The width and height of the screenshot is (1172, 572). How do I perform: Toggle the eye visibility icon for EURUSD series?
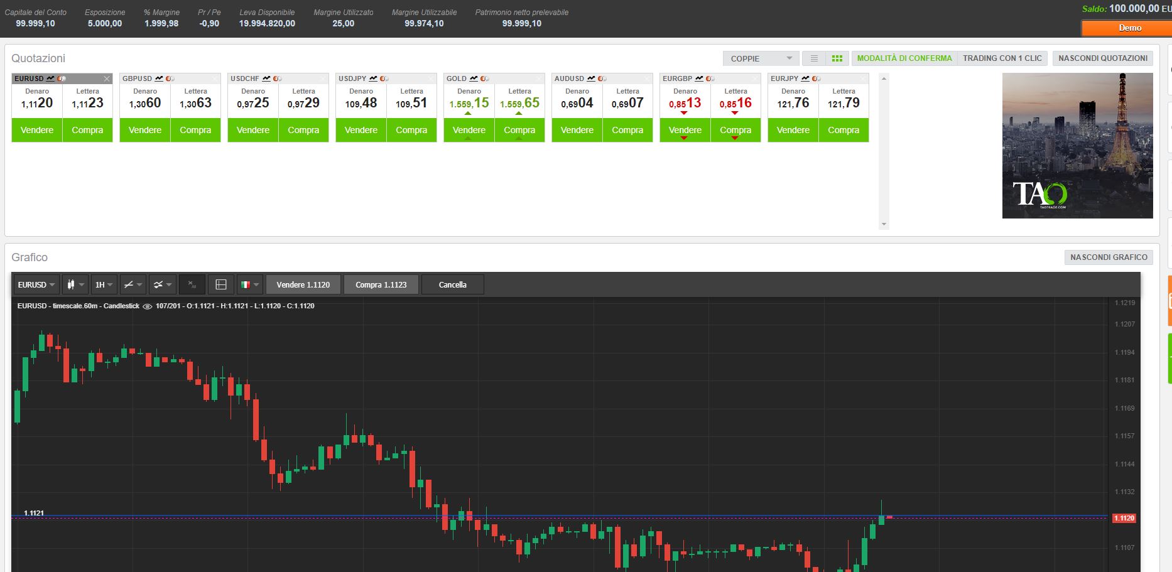tap(148, 306)
